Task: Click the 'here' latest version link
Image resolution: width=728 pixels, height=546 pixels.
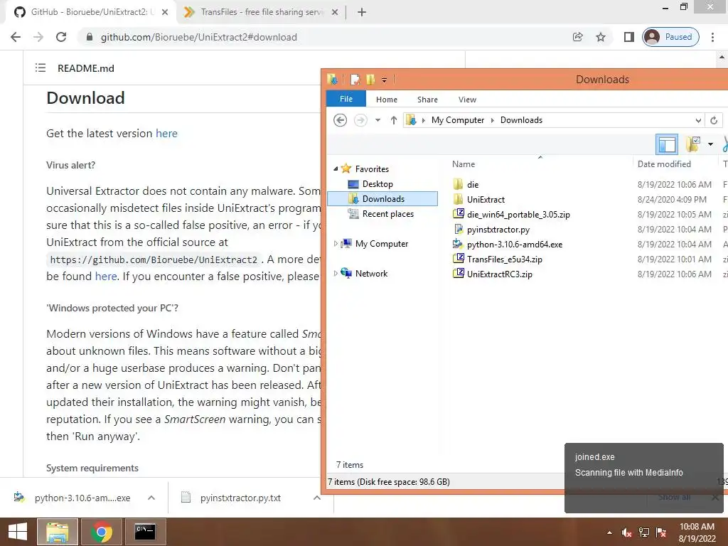Action: (x=166, y=133)
